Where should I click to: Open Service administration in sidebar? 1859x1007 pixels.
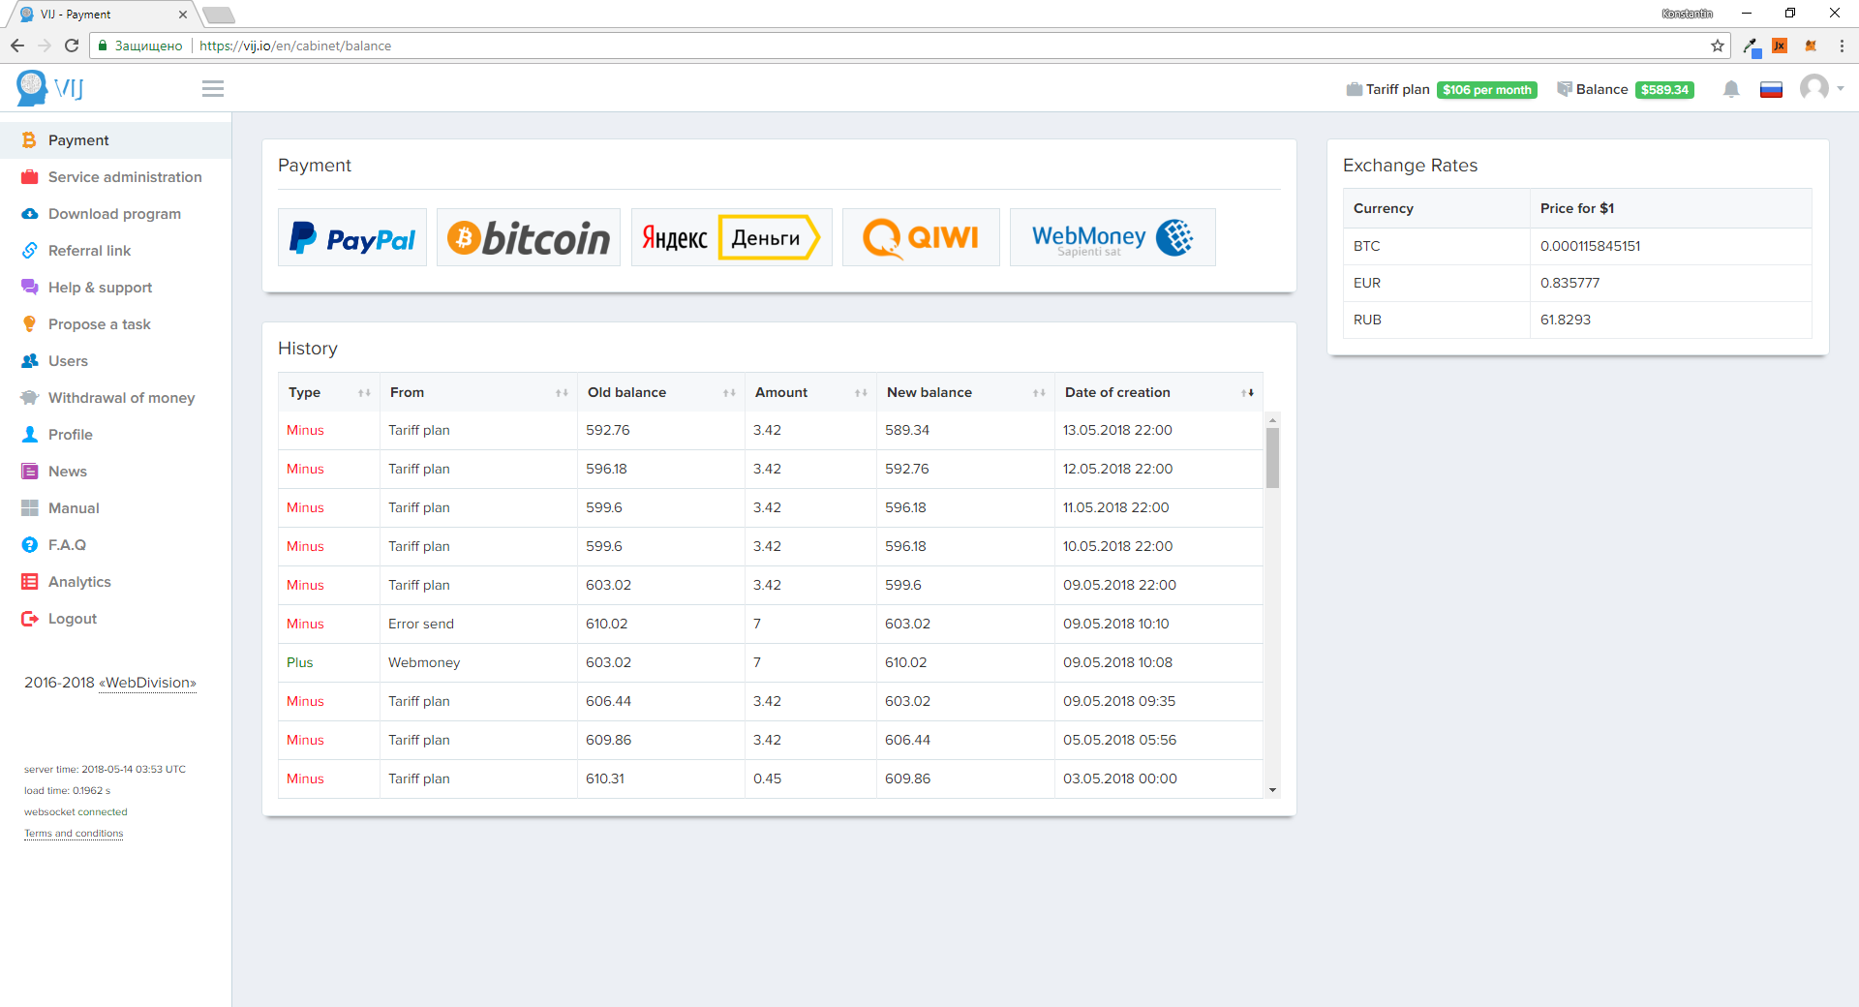pyautogui.click(x=125, y=177)
